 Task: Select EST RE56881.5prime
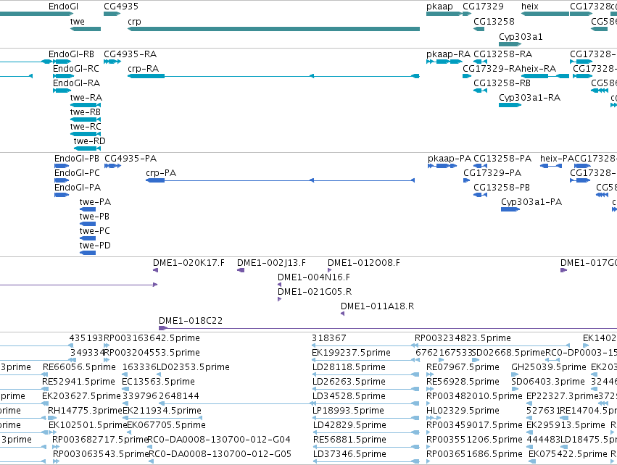365,447
